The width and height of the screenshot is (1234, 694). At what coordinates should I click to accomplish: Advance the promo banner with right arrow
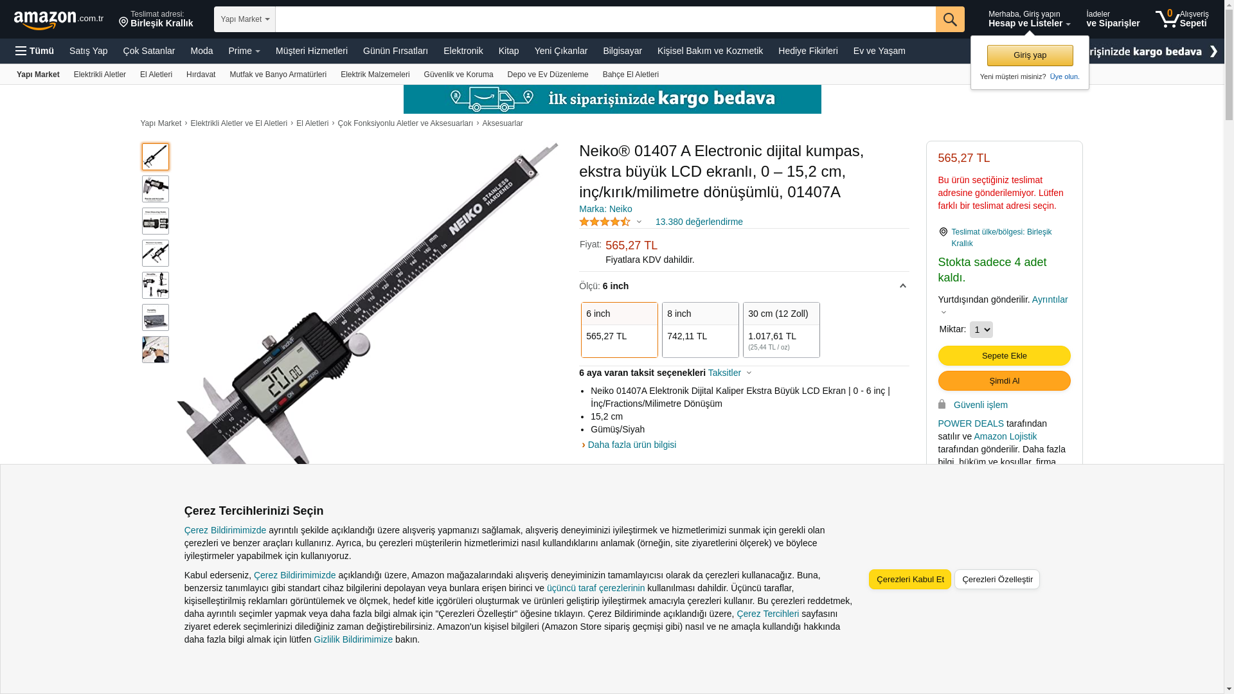(1213, 51)
